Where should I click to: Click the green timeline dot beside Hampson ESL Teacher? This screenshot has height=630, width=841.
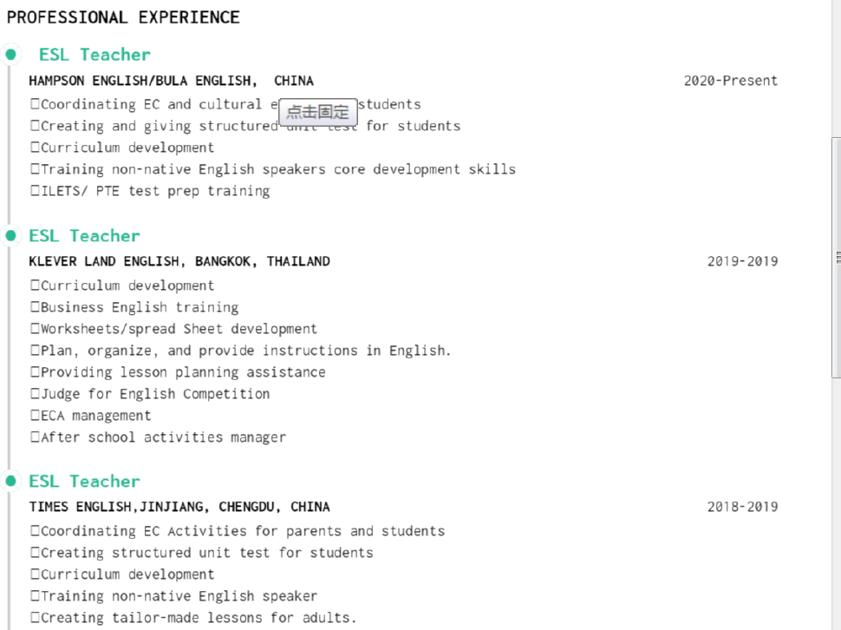(10, 55)
